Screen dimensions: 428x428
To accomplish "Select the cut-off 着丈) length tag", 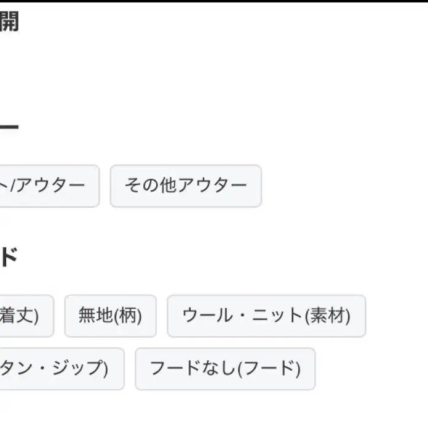I will [25, 316].
